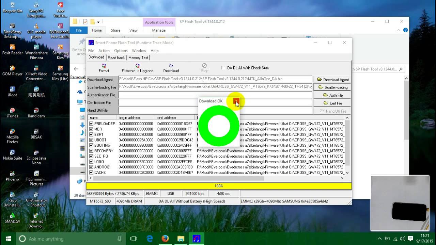Uncheck the PRELOADER partition checkbox
This screenshot has width=436, height=245.
pos(91,124)
